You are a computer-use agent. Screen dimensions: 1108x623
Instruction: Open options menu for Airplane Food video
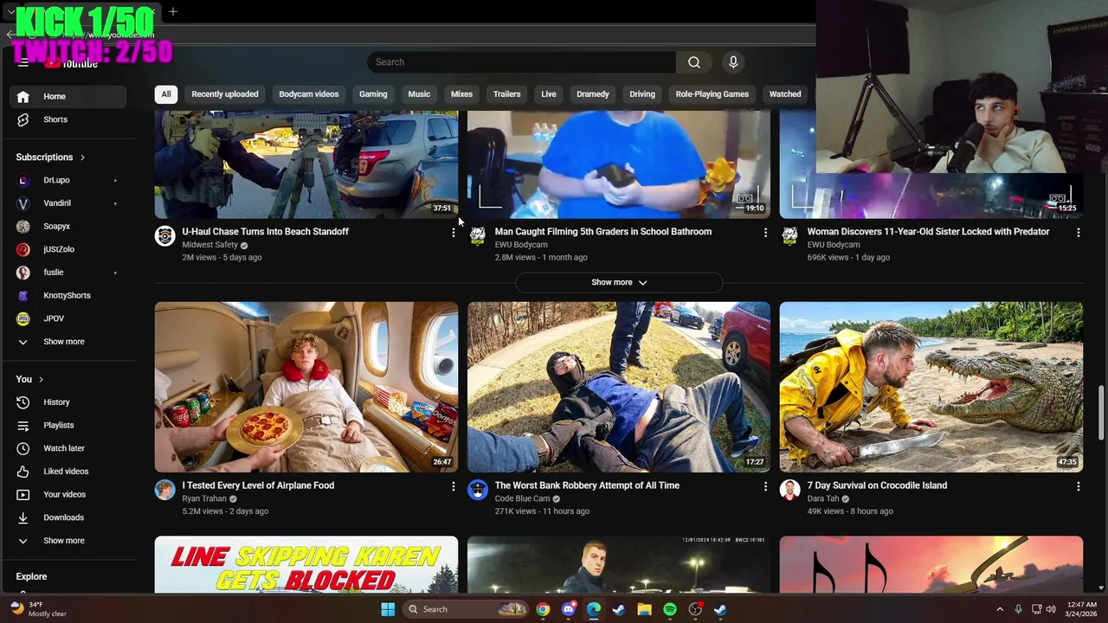point(453,486)
